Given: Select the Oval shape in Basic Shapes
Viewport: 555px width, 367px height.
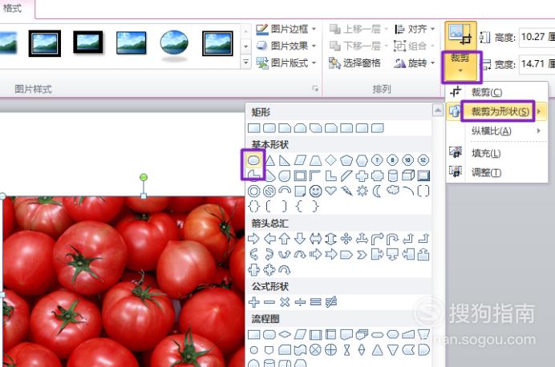Looking at the screenshot, I should [253, 160].
